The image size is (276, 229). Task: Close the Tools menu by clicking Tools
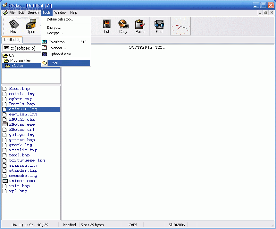pos(46,12)
